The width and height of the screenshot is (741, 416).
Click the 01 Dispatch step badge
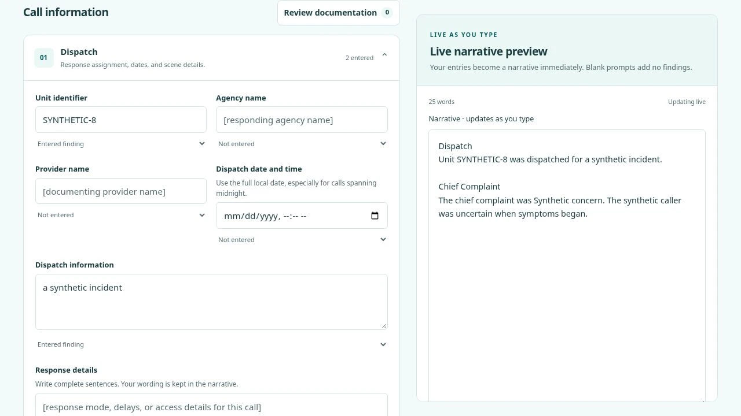[x=43, y=57]
